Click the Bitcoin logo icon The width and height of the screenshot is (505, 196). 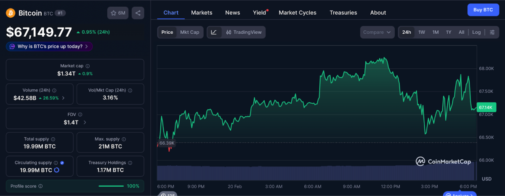click(x=11, y=13)
